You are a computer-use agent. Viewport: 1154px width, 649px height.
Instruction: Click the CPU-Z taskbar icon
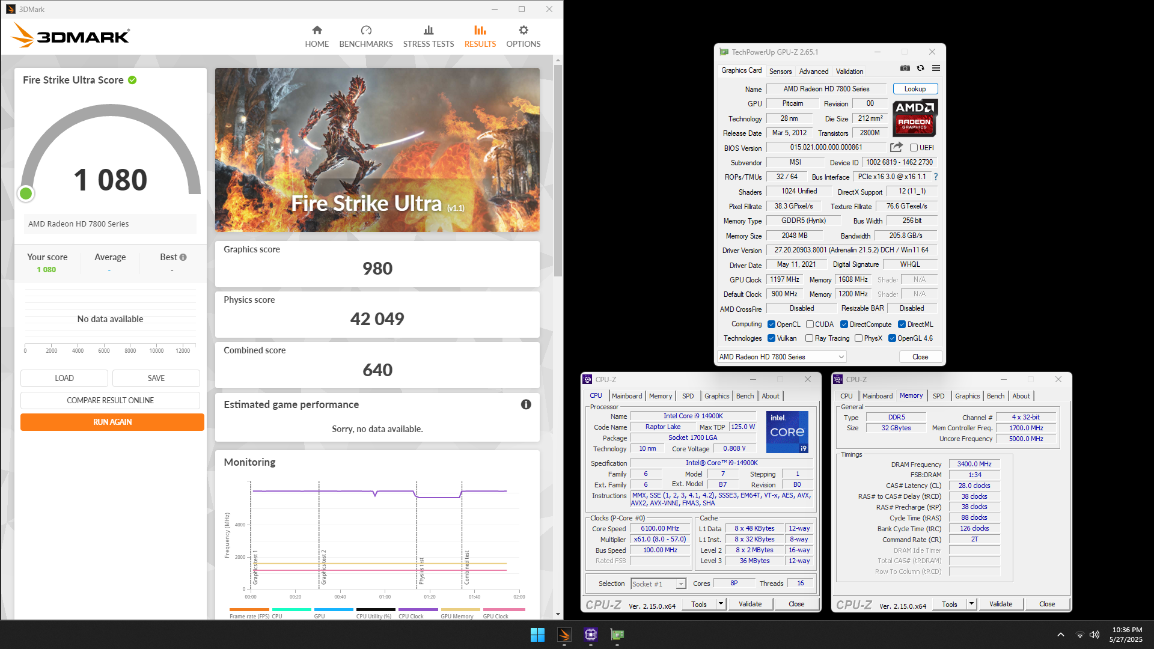coord(591,635)
